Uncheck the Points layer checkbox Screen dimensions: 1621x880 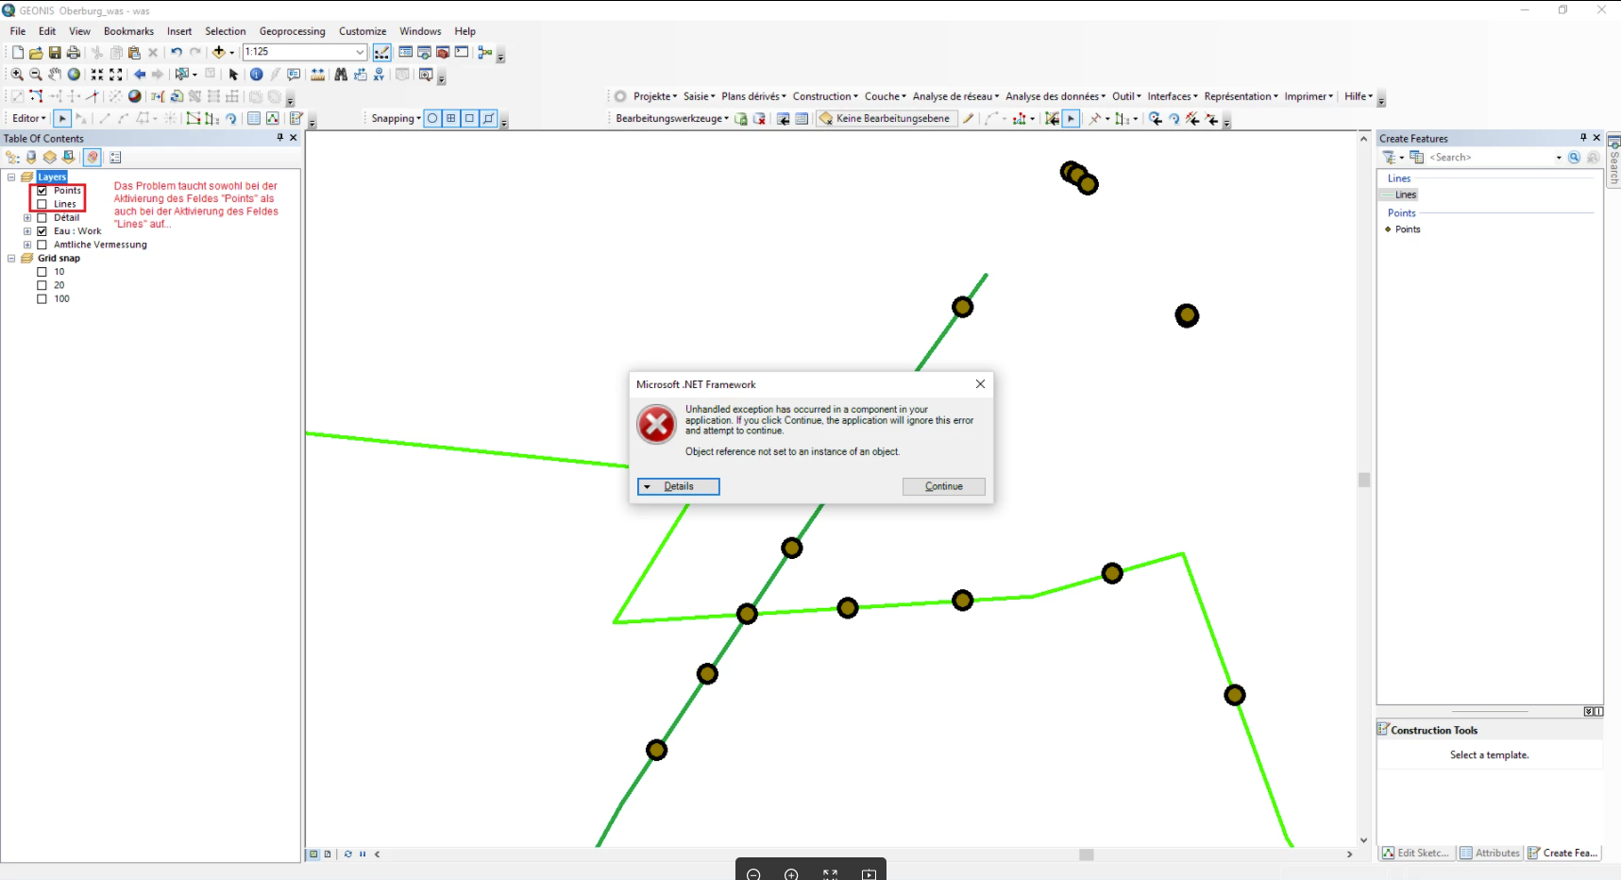(42, 191)
